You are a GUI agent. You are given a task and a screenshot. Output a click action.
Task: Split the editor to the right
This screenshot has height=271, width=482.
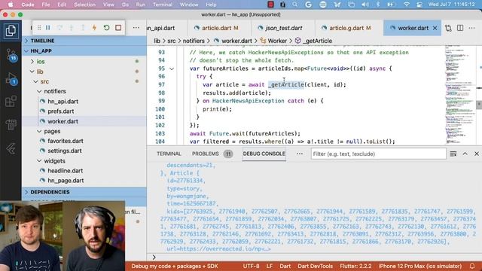pyautogui.click(x=460, y=28)
